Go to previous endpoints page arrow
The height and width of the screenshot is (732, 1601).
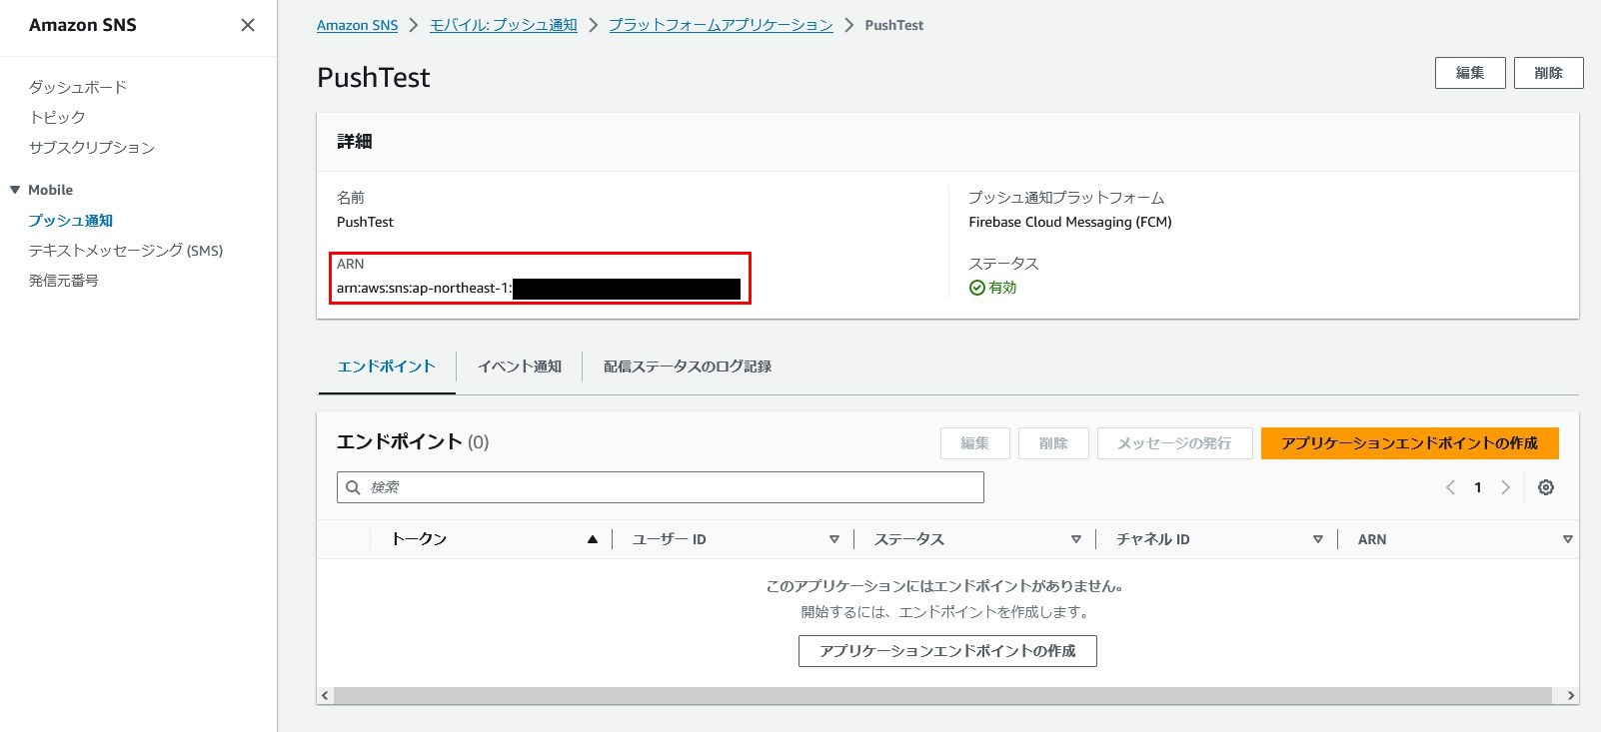point(1450,487)
